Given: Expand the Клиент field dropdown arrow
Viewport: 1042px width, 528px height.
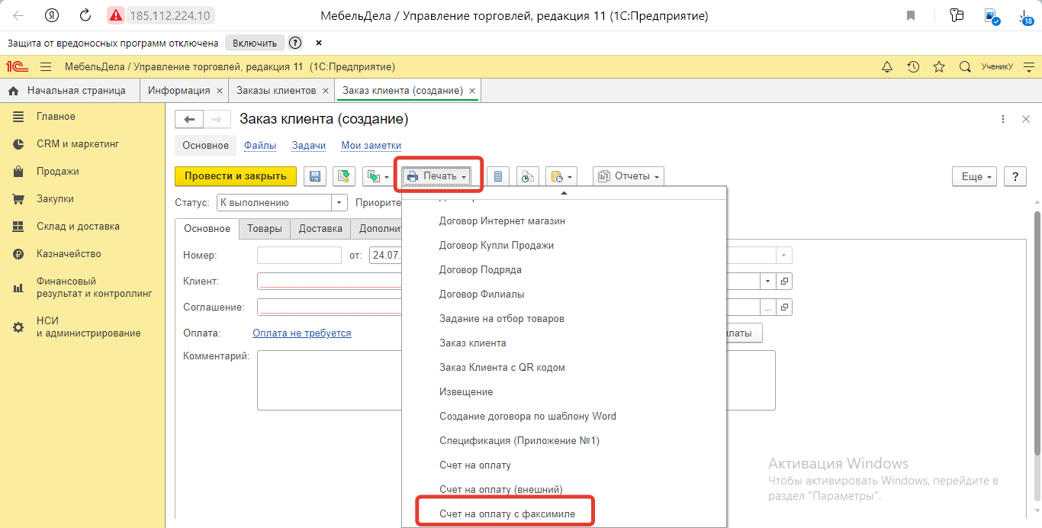Looking at the screenshot, I should (768, 282).
